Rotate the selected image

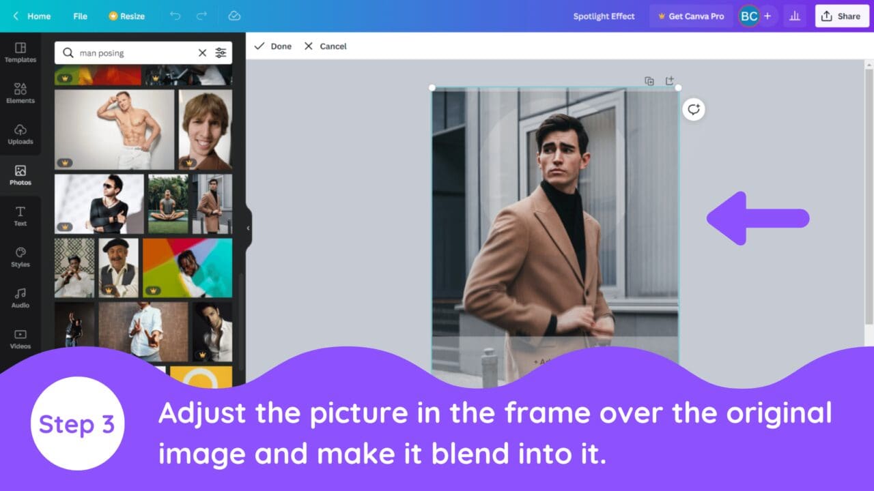pos(693,109)
